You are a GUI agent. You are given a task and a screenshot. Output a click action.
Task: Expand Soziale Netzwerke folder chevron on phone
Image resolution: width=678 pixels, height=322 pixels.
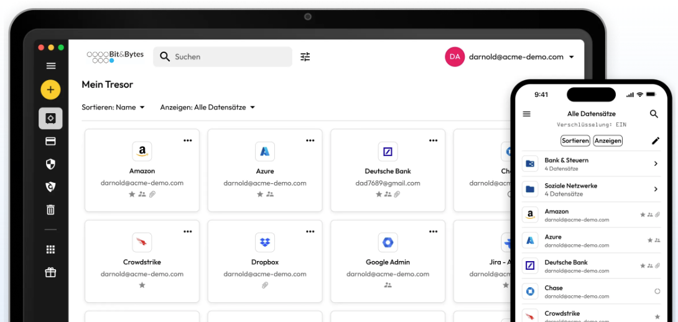click(656, 190)
